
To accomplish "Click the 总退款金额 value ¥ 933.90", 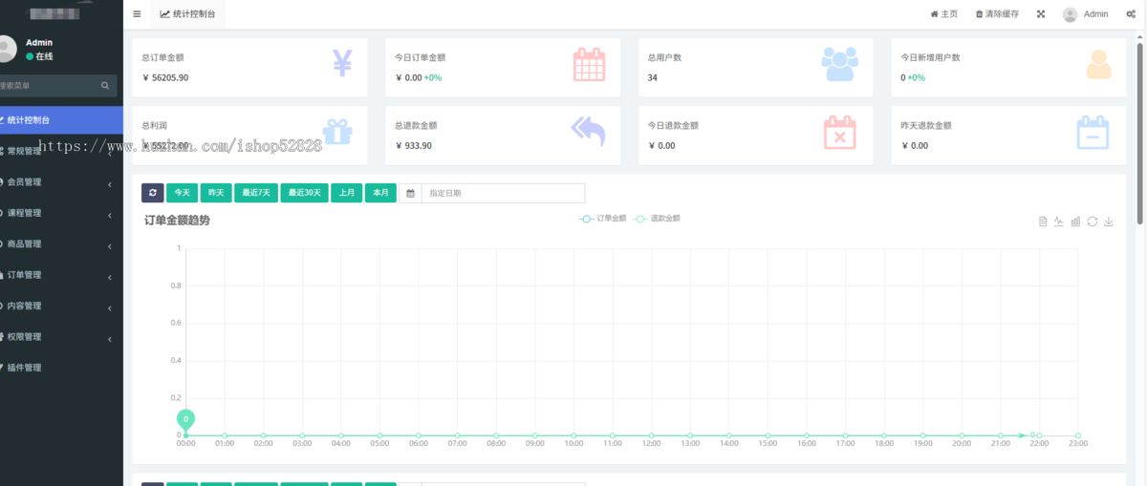I will pyautogui.click(x=413, y=146).
